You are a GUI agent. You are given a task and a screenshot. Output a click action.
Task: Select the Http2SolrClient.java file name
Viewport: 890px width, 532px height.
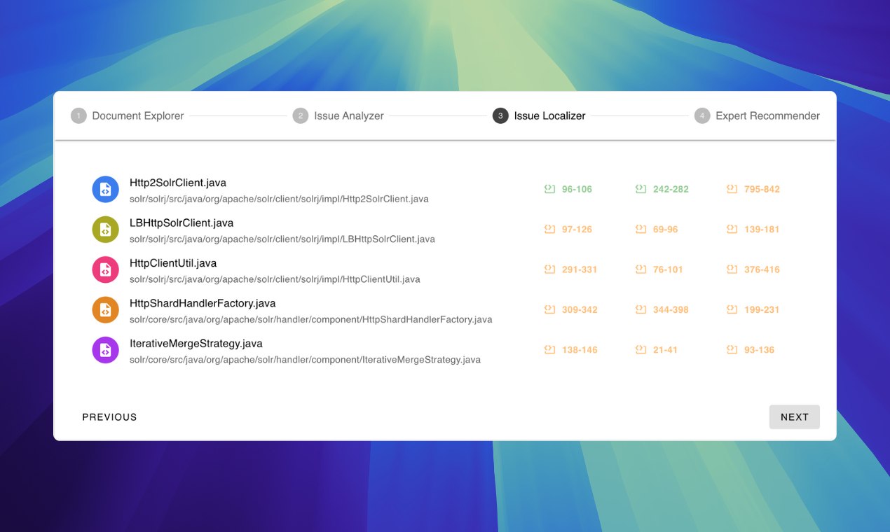(178, 183)
